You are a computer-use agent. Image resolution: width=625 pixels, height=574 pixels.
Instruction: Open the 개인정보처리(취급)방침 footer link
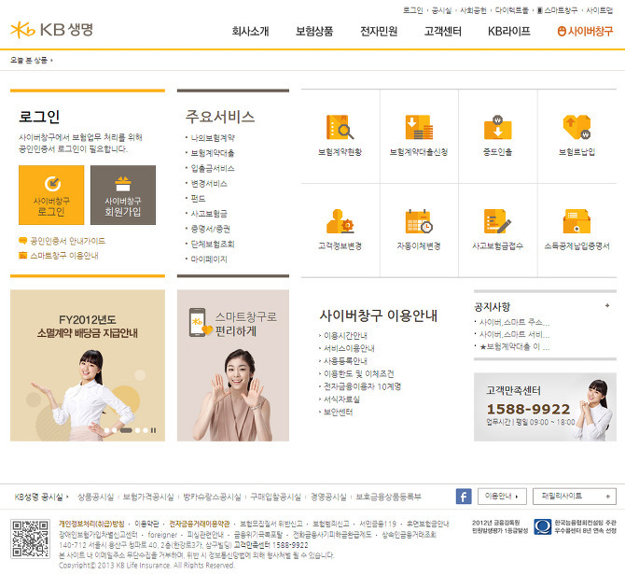(91, 524)
